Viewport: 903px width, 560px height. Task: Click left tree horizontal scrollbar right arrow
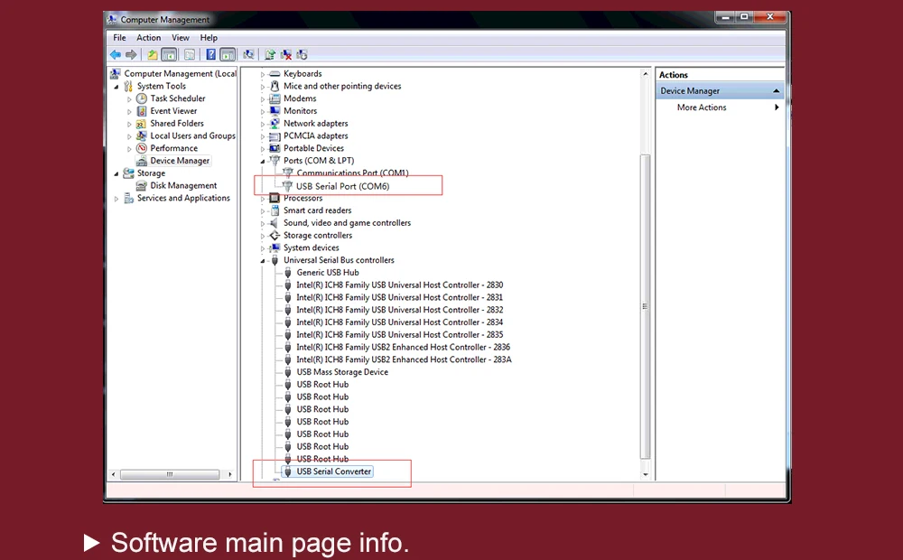229,475
